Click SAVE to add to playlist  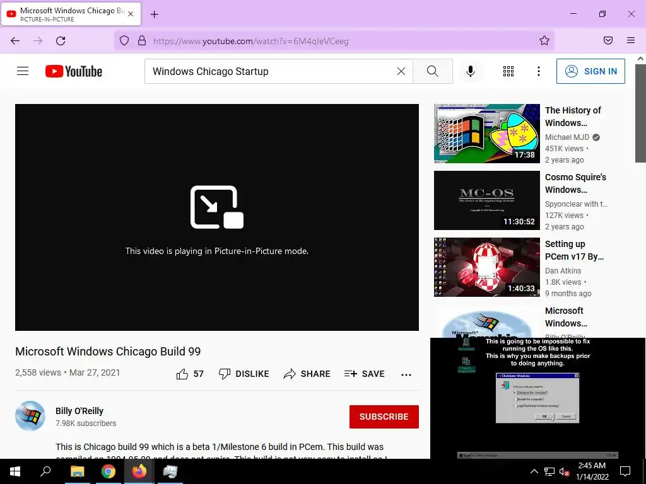pos(364,374)
